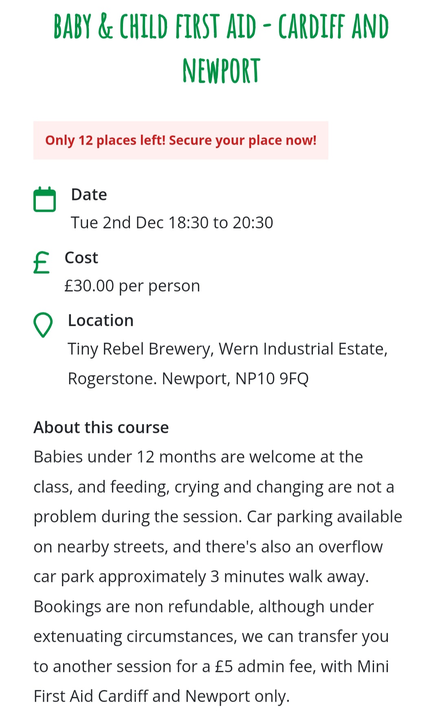The width and height of the screenshot is (440, 724).
Task: Click the green pound sign icon
Action: tap(42, 263)
